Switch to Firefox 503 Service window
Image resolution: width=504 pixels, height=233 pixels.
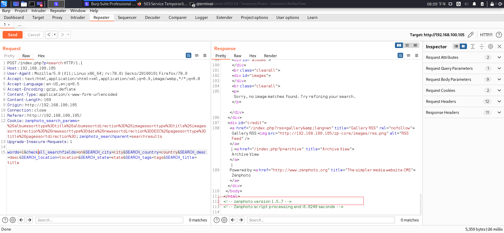click(x=163, y=4)
